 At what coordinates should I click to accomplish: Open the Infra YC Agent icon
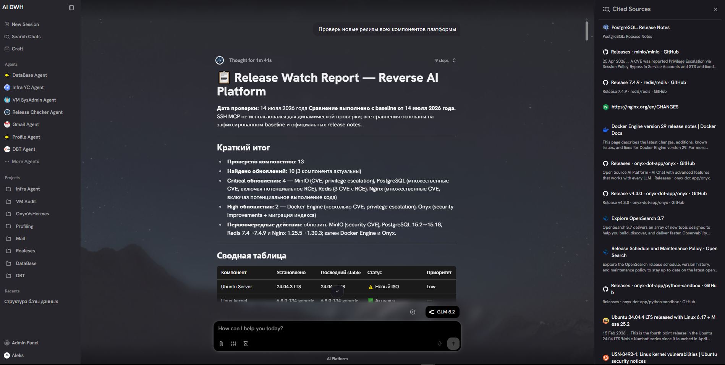[7, 87]
